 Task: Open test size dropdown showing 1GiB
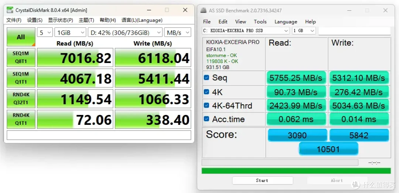tap(70, 33)
